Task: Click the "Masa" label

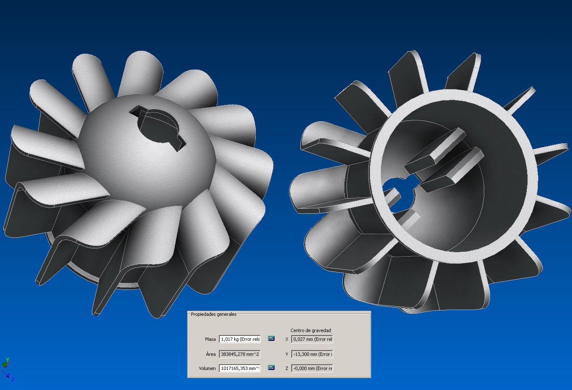Action: tap(210, 339)
